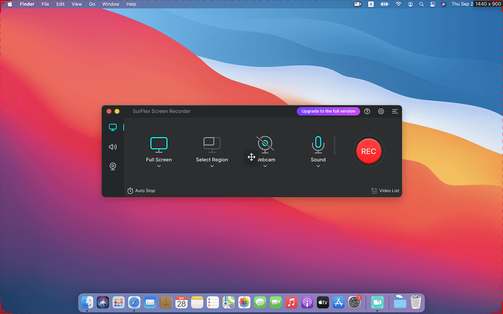Click the SurFlex Screen Recorder Dock icon

(378, 302)
